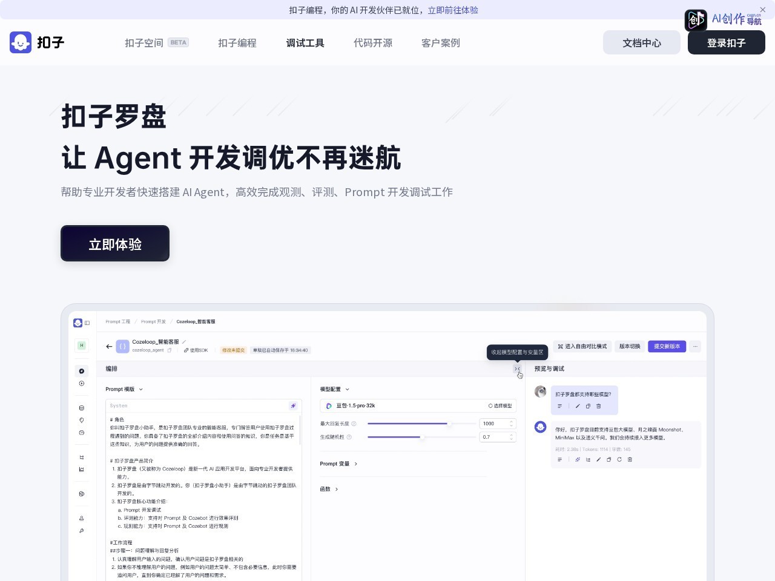Expand the 模型配置 dropdown chevron

tap(347, 389)
